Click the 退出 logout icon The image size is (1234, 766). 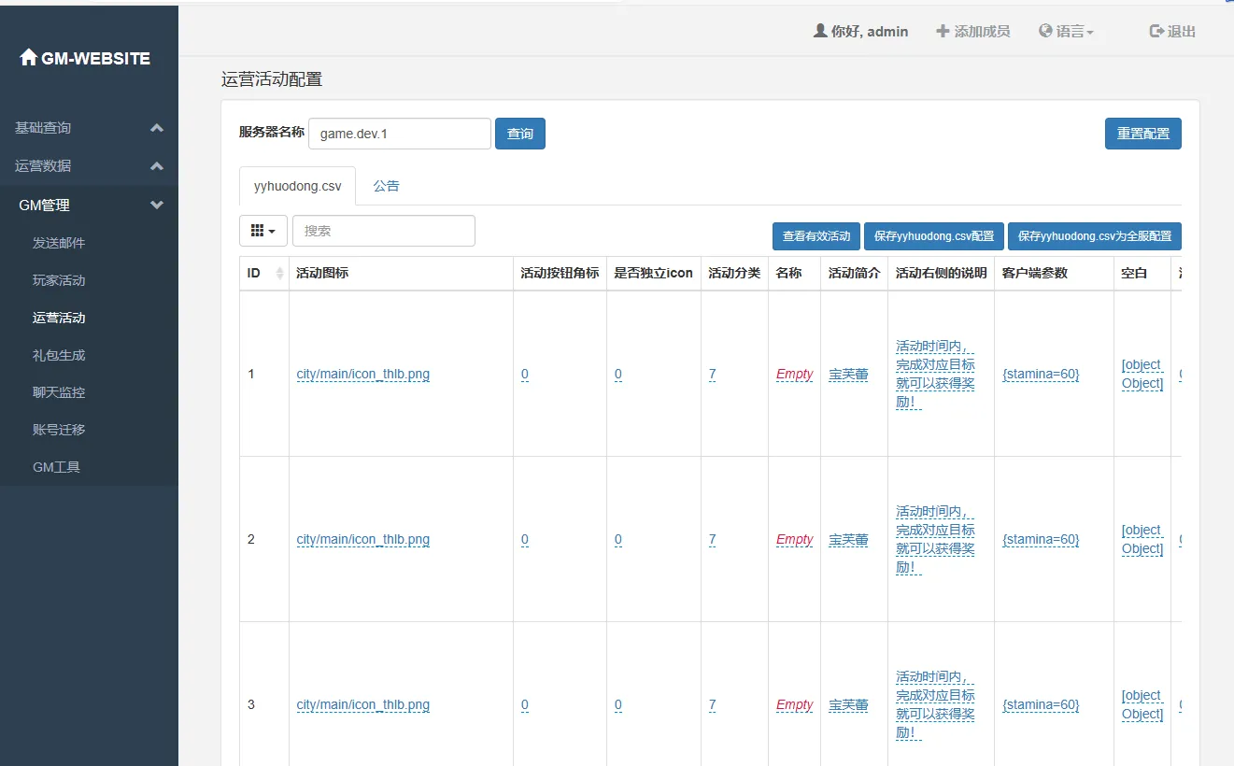1156,31
